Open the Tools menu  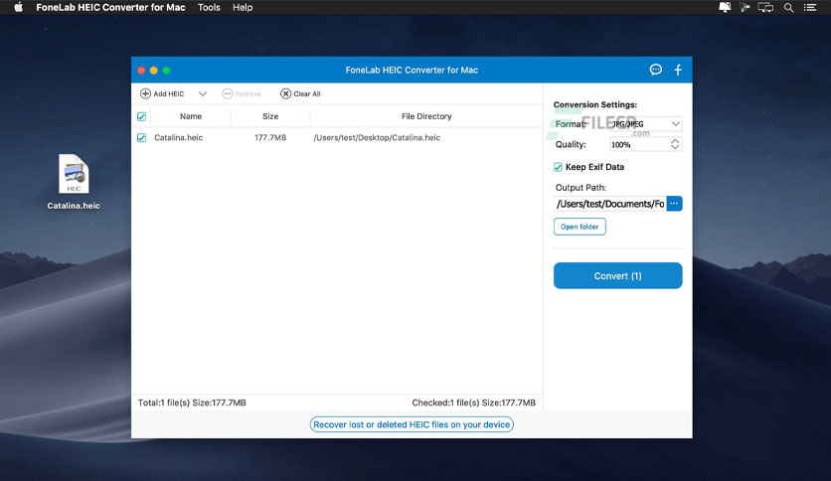209,7
